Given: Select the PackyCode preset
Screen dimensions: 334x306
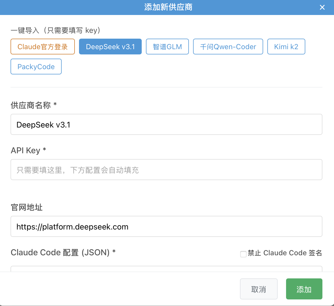Looking at the screenshot, I should pyautogui.click(x=36, y=67).
